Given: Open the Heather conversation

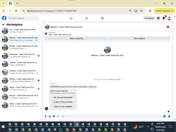Looking at the screenshot, I should point(21,72).
